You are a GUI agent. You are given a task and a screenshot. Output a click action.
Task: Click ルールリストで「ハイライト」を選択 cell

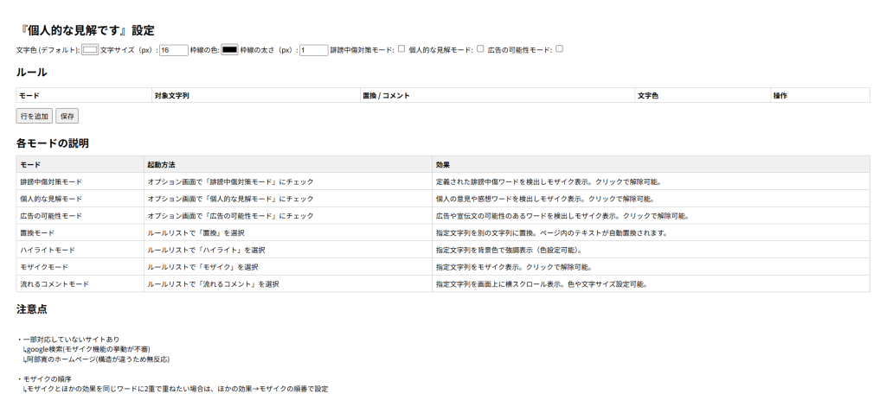pyautogui.click(x=287, y=250)
